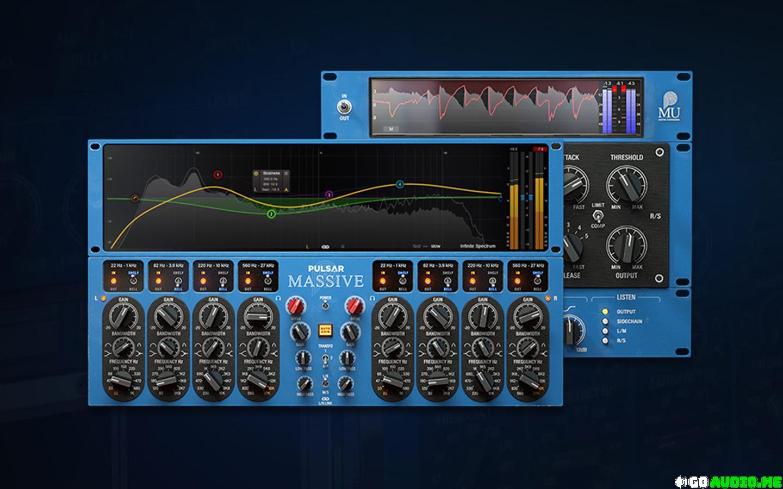Select blue EQ node 4 on the graph
Viewport: 783px width, 489px height.
(400, 184)
